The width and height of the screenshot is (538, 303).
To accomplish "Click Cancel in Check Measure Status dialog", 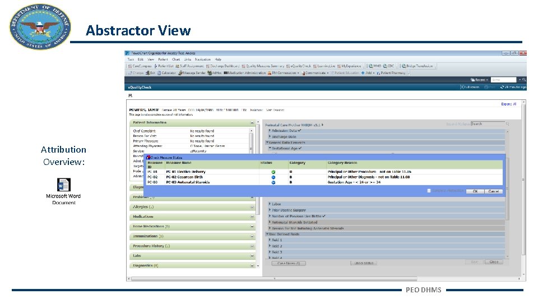I will (494, 191).
